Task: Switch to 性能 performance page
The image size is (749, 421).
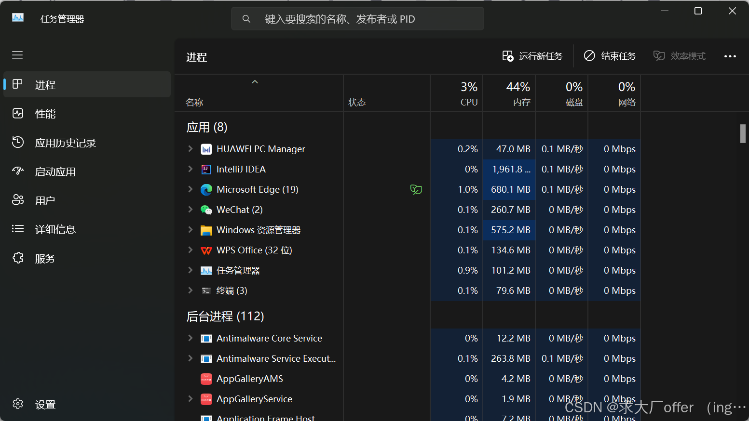Action: click(87, 114)
